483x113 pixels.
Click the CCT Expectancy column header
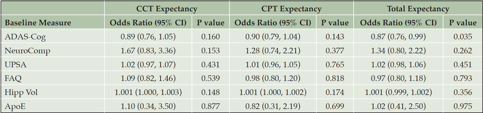tap(167, 9)
